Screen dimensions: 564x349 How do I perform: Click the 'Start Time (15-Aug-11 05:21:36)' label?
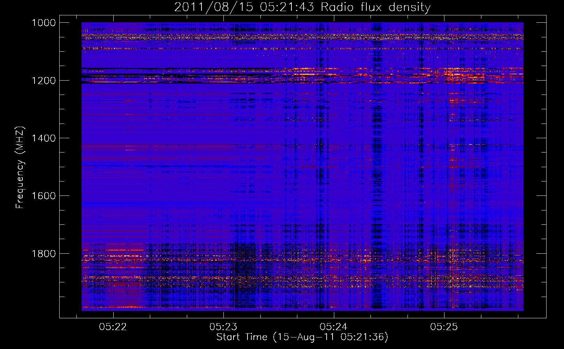(302, 337)
